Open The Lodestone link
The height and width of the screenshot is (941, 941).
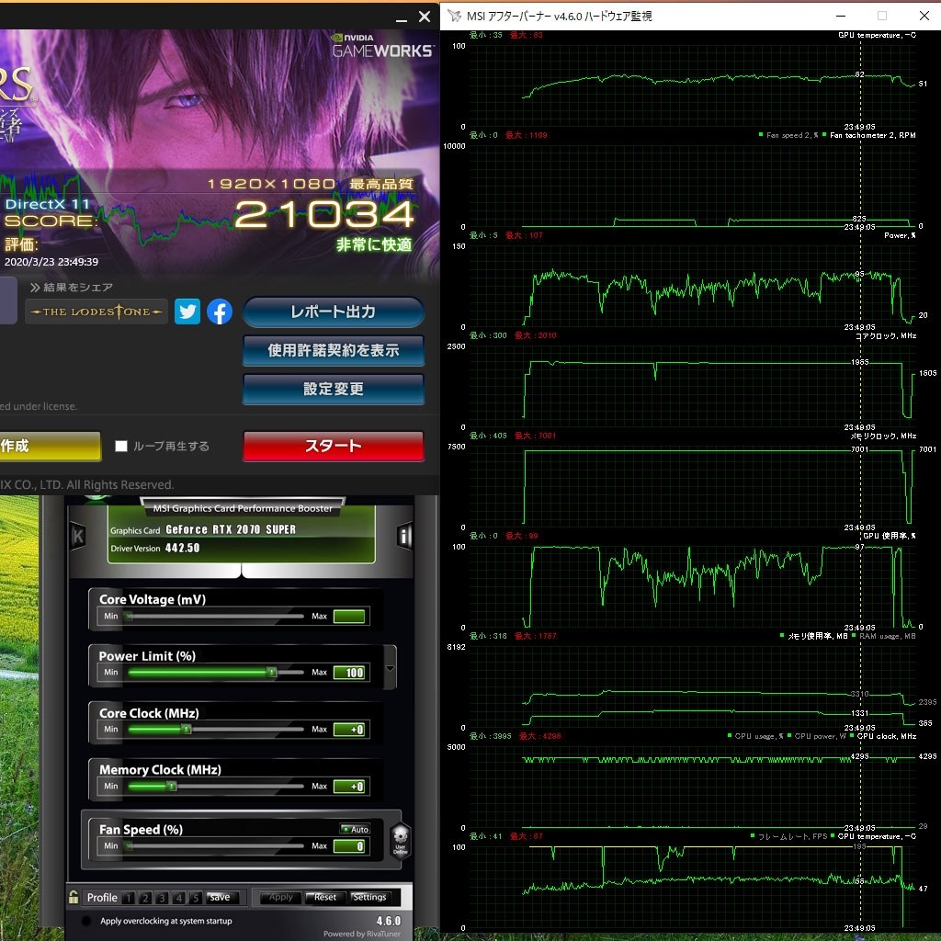tap(96, 312)
